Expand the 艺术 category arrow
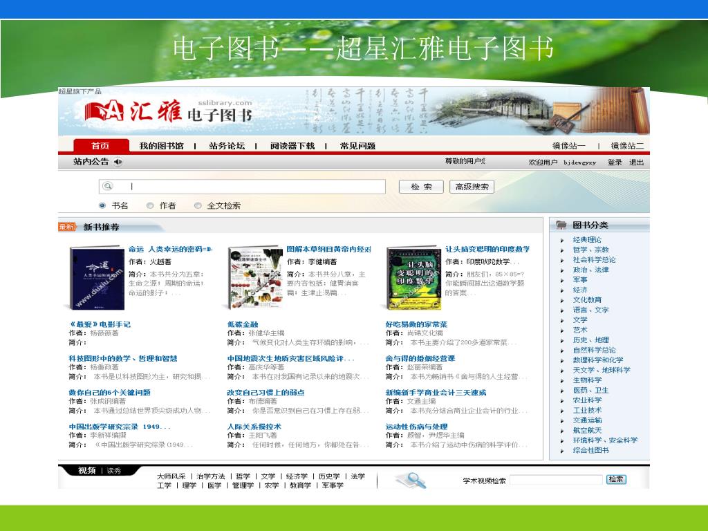This screenshot has width=708, height=531. pyautogui.click(x=562, y=330)
